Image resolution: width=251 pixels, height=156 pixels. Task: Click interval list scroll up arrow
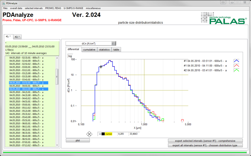click(x=57, y=58)
